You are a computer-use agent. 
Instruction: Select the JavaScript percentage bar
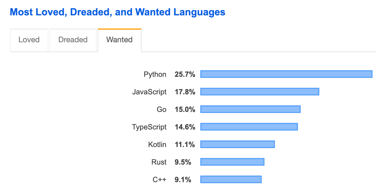click(x=260, y=92)
